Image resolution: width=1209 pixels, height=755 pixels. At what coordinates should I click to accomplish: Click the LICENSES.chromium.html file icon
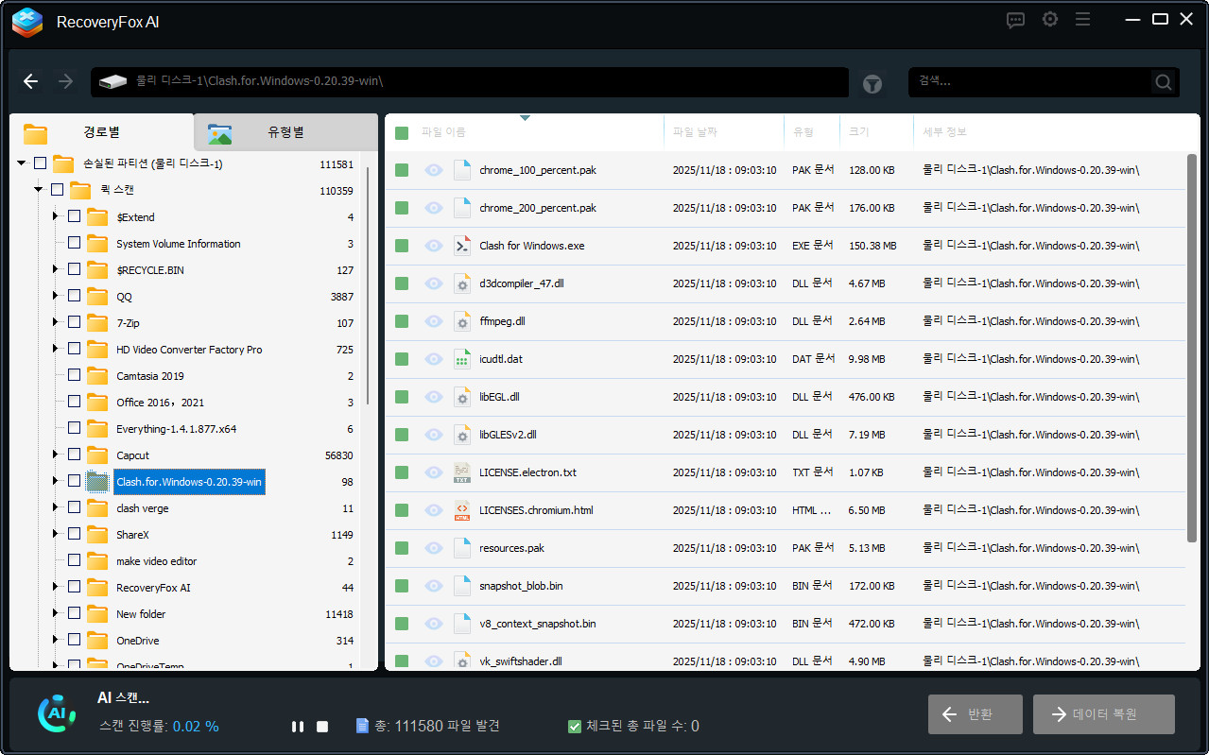tap(461, 510)
